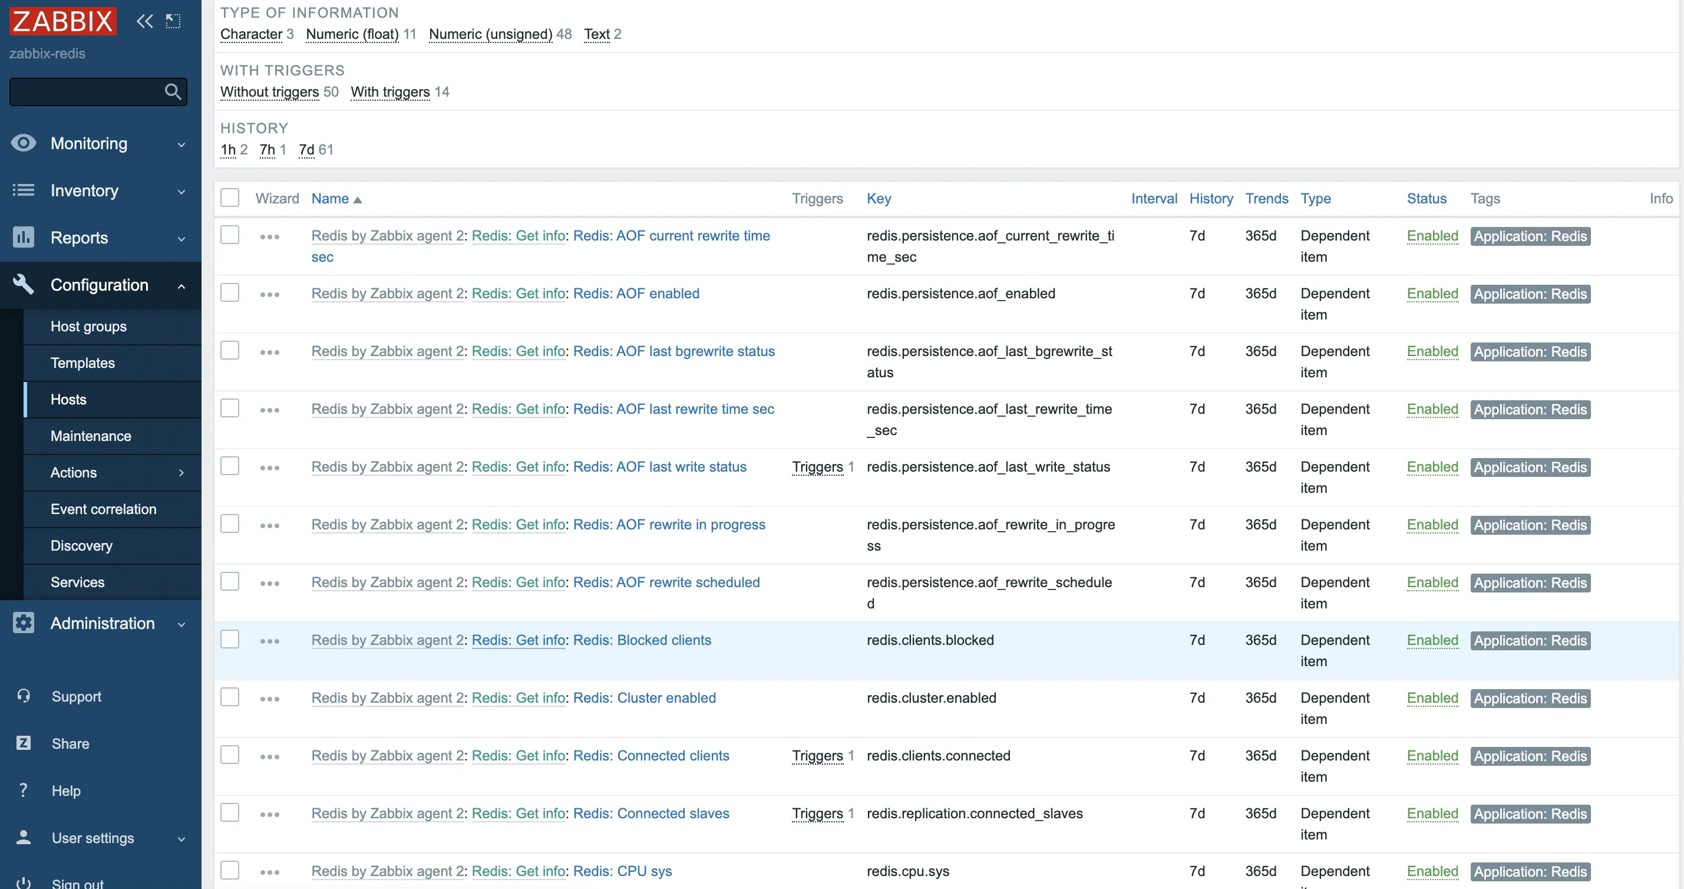Open wizard dots for AOF enabled item

pyautogui.click(x=269, y=294)
